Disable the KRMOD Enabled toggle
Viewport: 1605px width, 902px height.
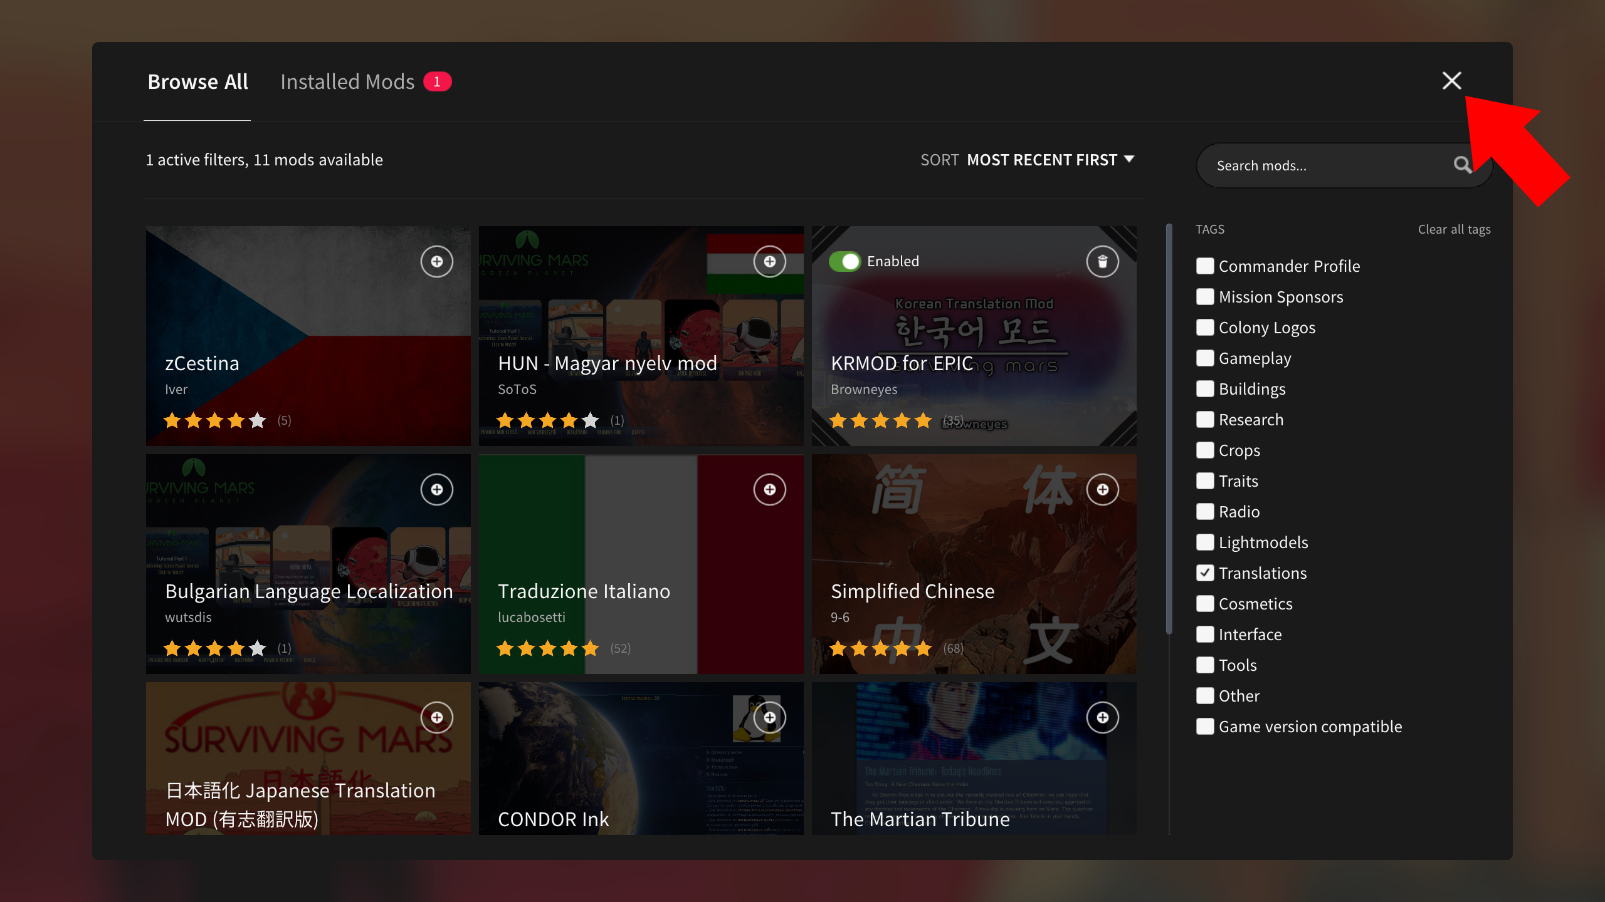coord(844,261)
